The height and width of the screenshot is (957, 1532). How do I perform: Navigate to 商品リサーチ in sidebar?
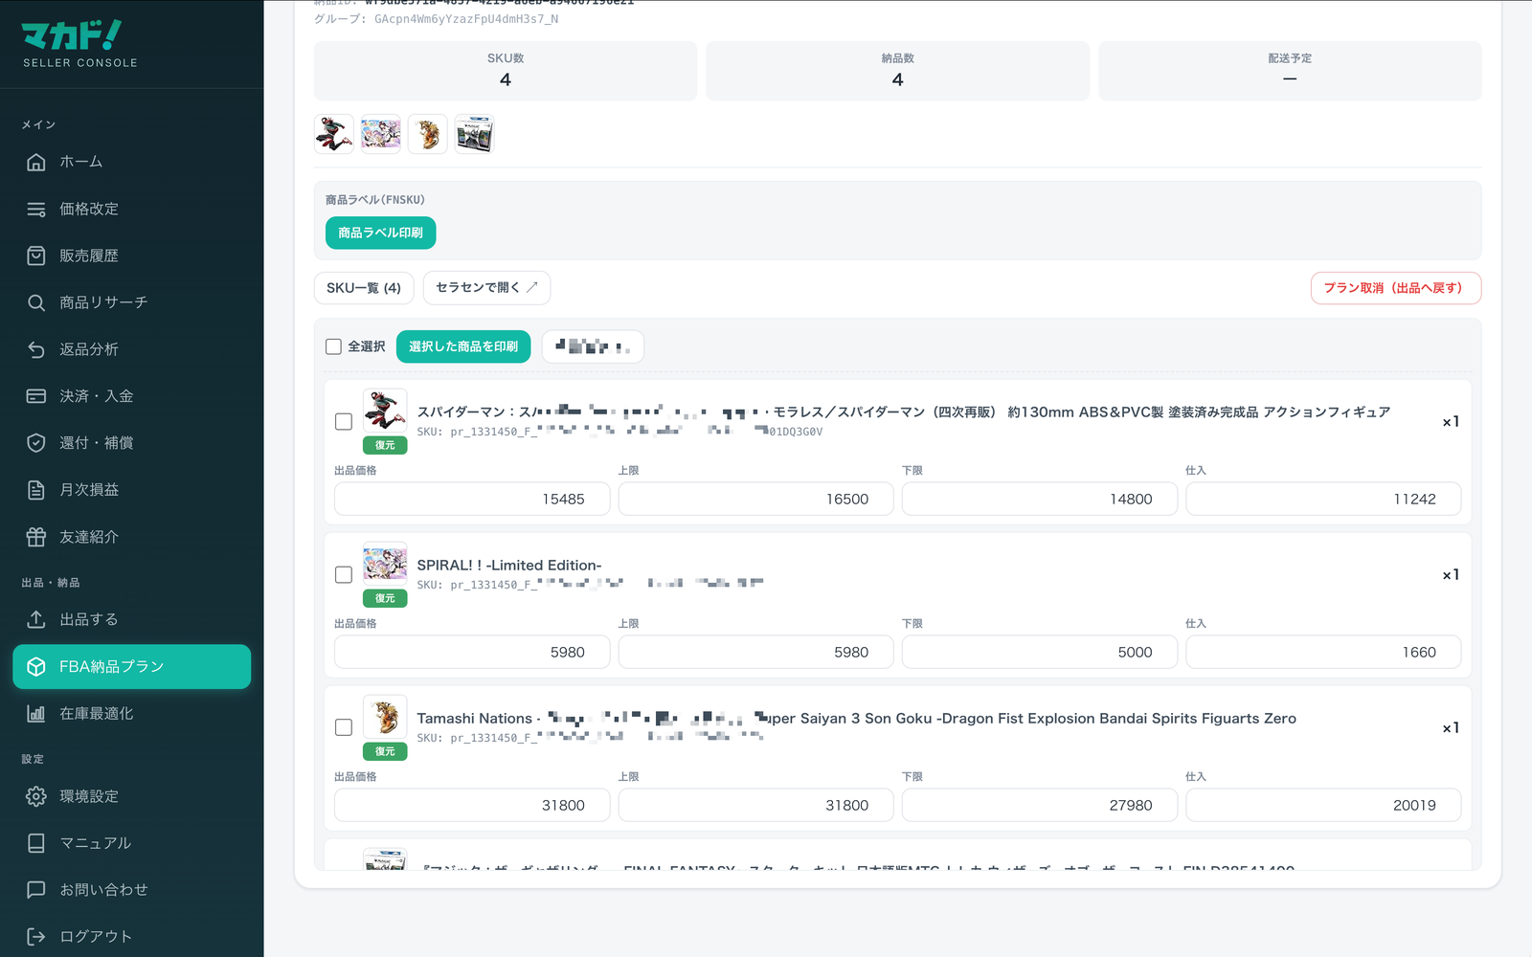point(131,302)
